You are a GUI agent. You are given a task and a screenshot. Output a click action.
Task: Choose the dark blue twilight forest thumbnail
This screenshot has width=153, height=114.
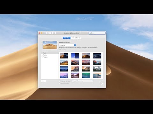tap(64, 69)
